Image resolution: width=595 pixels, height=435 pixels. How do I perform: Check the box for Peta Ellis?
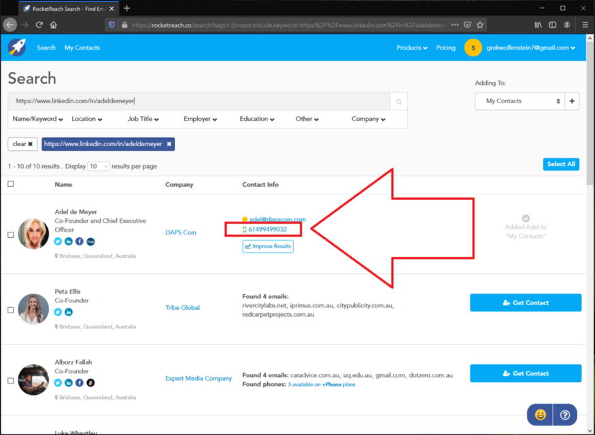(11, 310)
